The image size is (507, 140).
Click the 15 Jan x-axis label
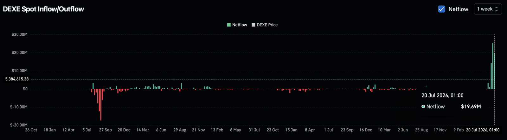[291, 130]
